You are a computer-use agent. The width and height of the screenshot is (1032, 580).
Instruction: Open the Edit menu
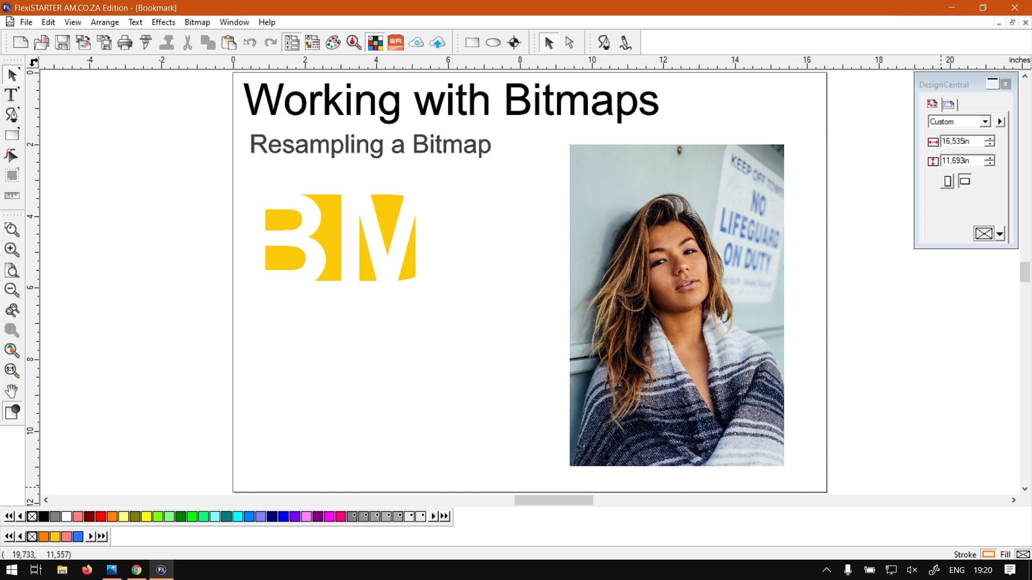pos(48,22)
